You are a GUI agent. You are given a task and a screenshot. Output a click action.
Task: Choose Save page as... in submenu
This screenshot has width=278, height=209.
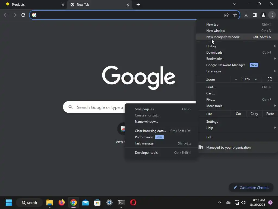coord(161,109)
